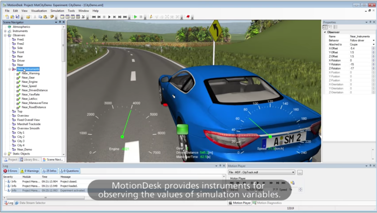The image size is (377, 213).
Task: Open the Visualization menu
Action: coord(39,11)
